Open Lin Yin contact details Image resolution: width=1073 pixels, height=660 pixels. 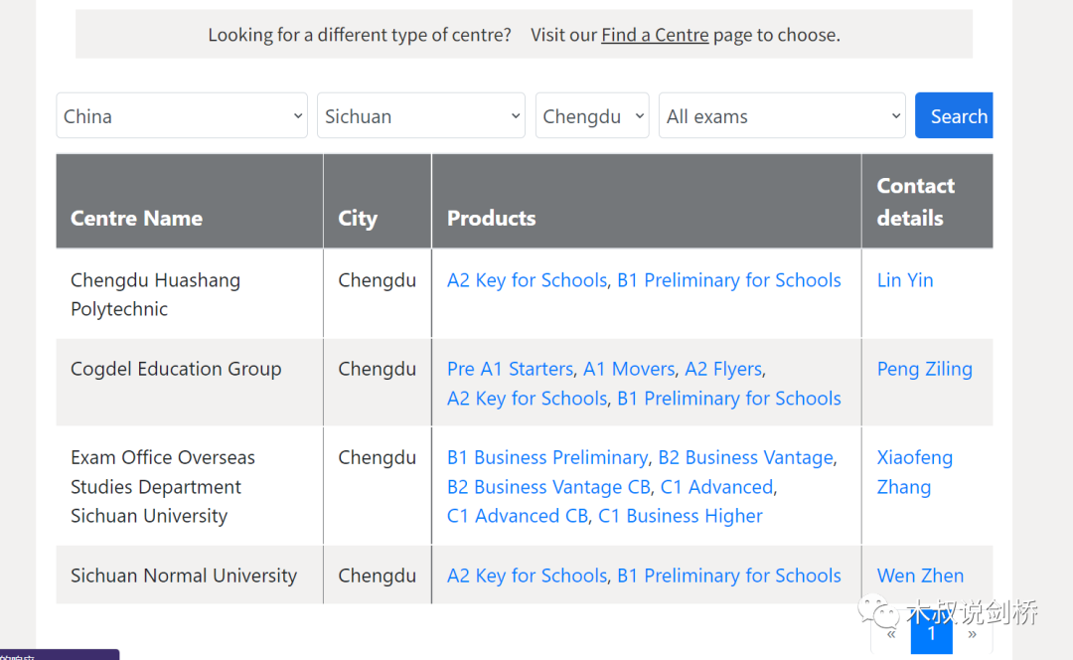pyautogui.click(x=904, y=280)
